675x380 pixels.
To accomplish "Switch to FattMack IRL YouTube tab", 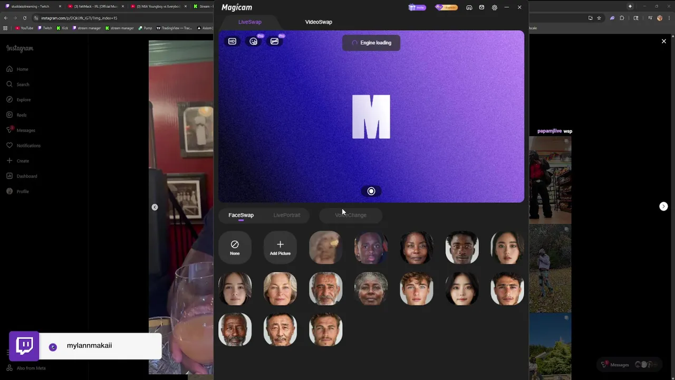I will (95, 6).
